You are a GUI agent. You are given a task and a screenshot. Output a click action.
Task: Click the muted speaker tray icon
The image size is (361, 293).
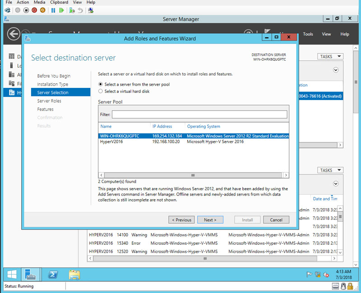(326, 275)
